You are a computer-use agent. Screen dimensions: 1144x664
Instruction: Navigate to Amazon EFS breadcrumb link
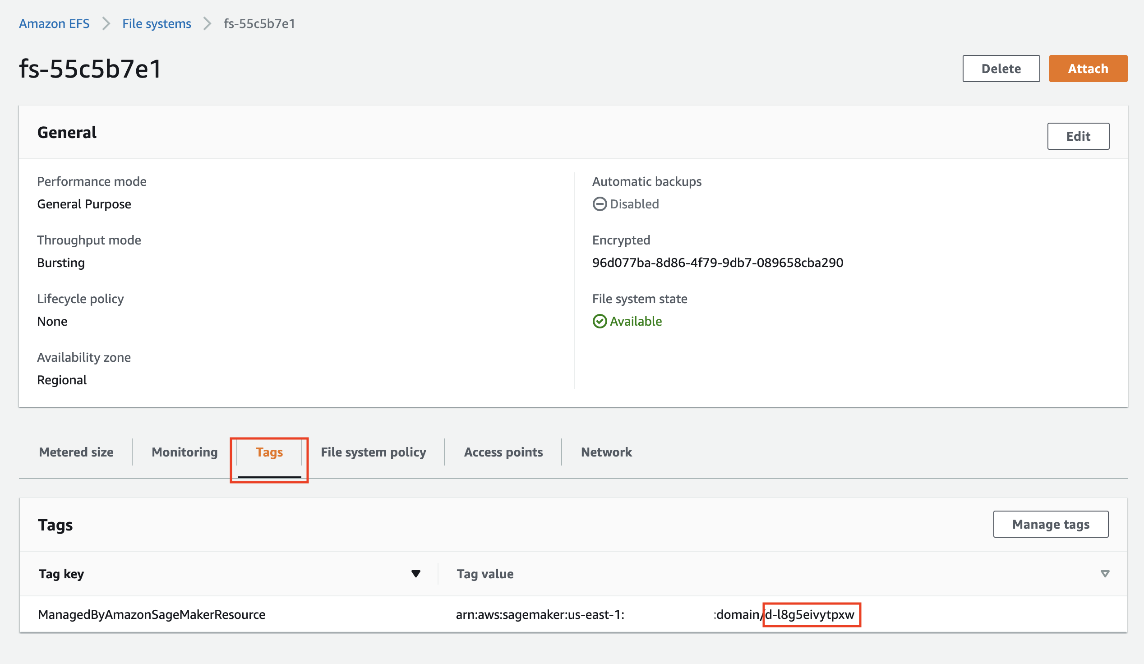[54, 23]
